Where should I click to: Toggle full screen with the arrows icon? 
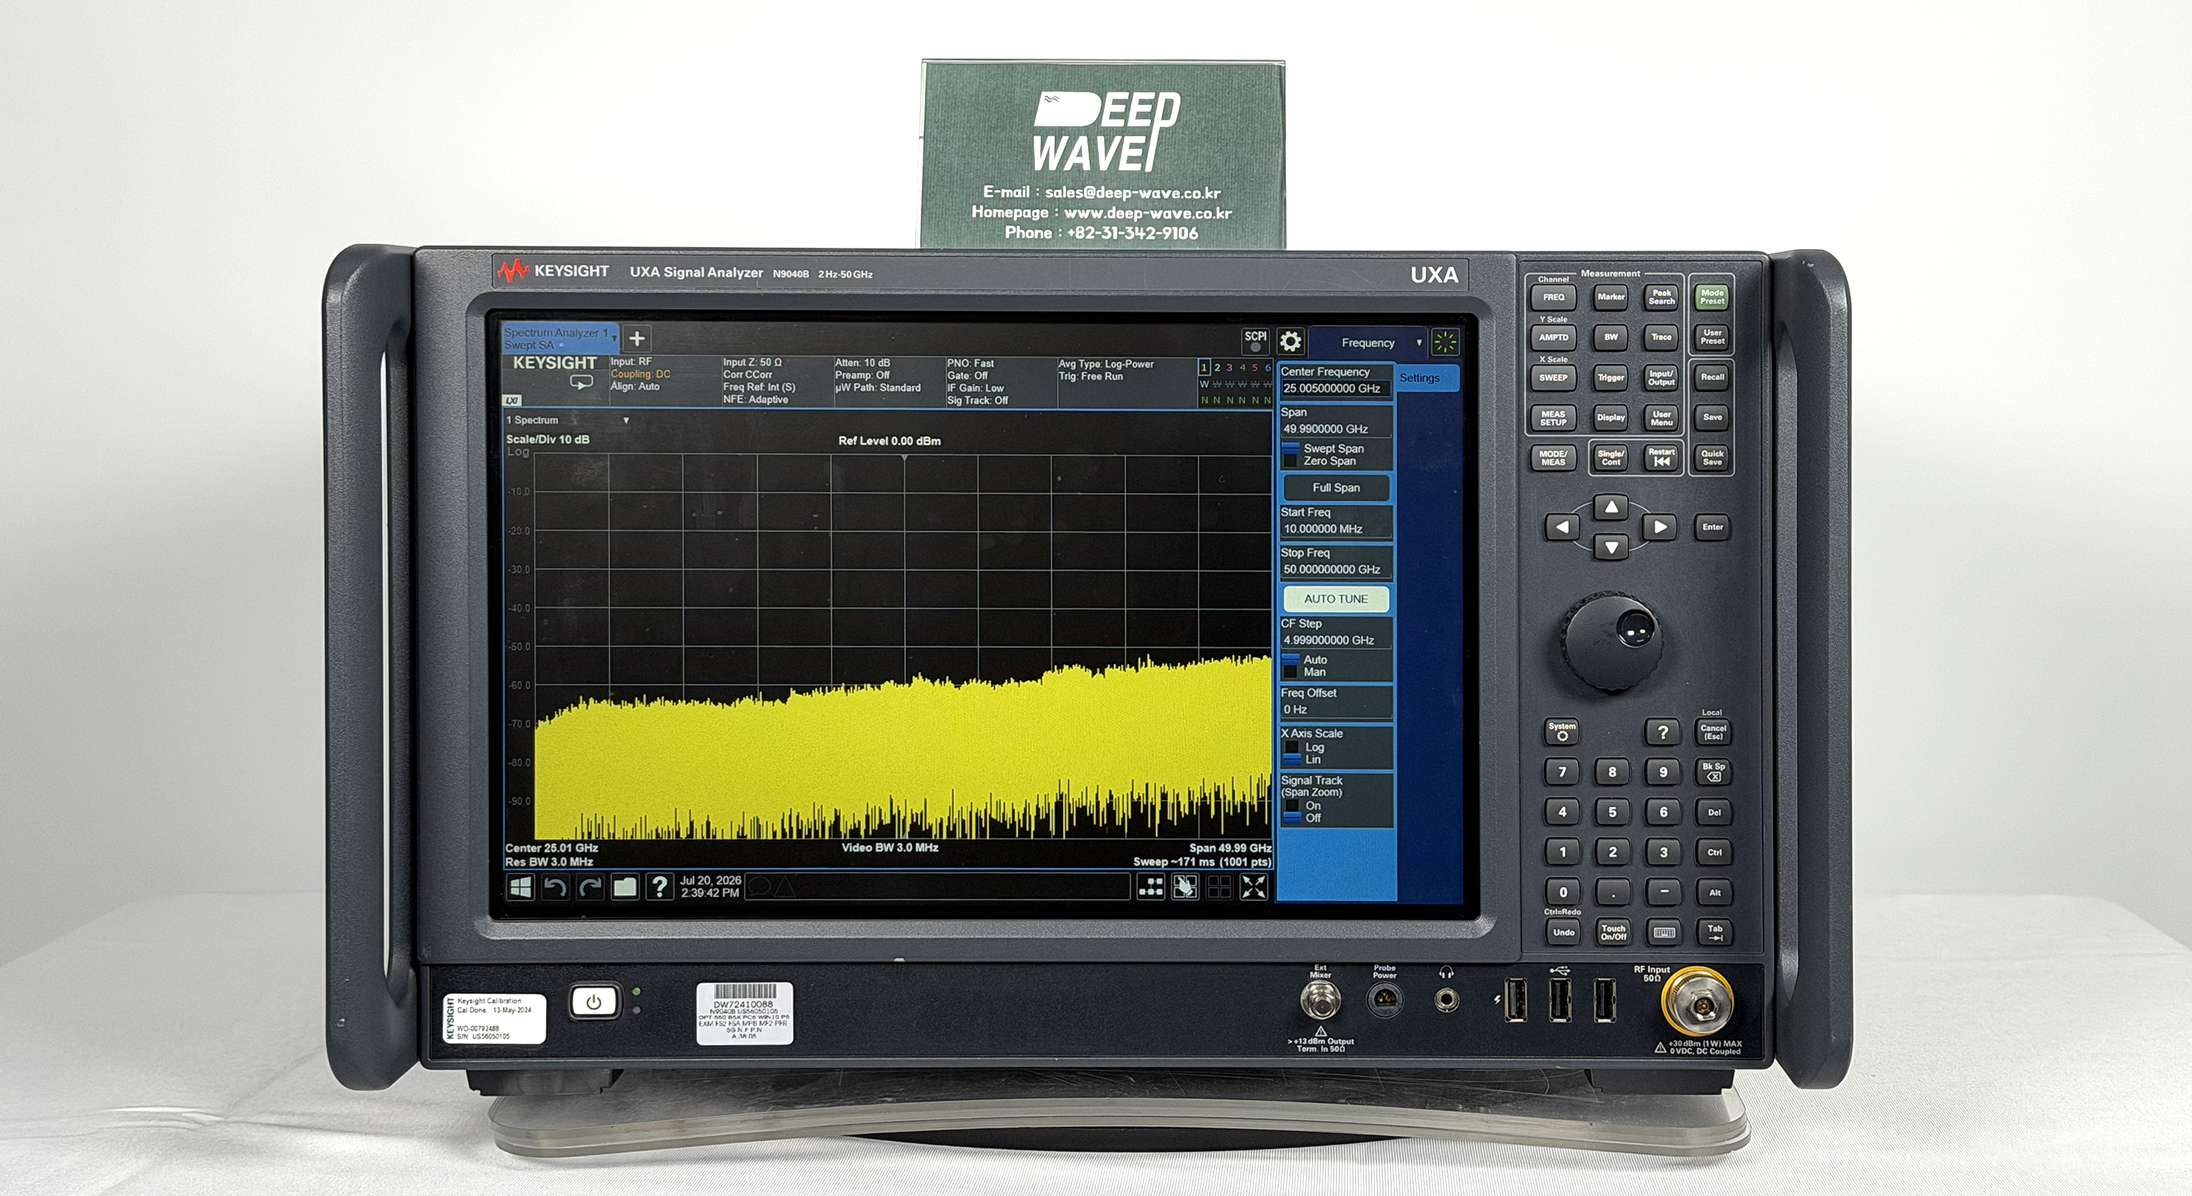pos(1253,887)
